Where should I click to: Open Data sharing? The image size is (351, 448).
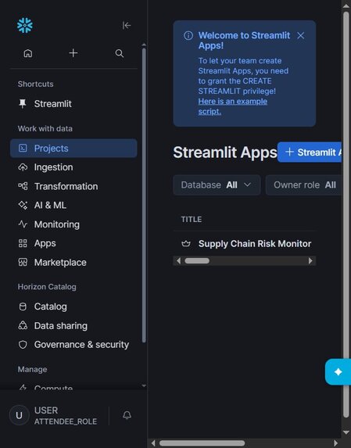pos(73,326)
